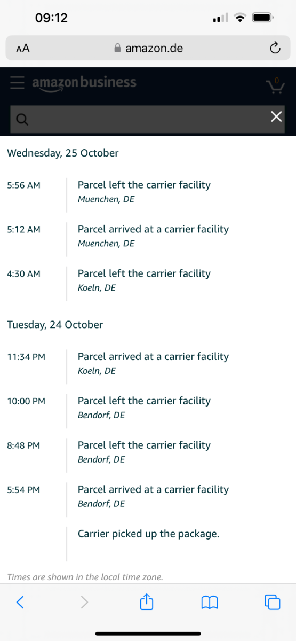This screenshot has height=641, width=296.
Task: Reload the page in Safari
Action: coord(275,49)
